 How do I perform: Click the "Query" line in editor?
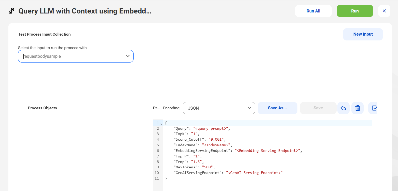click(202, 128)
